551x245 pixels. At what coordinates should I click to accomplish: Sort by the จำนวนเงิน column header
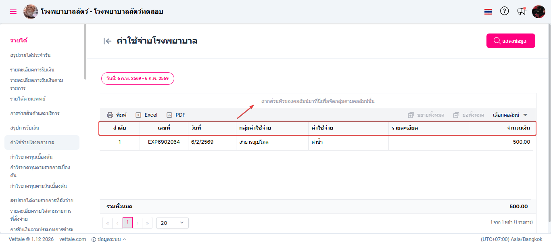518,128
